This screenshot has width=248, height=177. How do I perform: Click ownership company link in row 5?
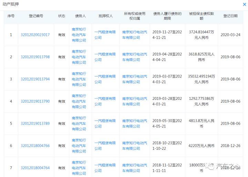tap(135, 123)
